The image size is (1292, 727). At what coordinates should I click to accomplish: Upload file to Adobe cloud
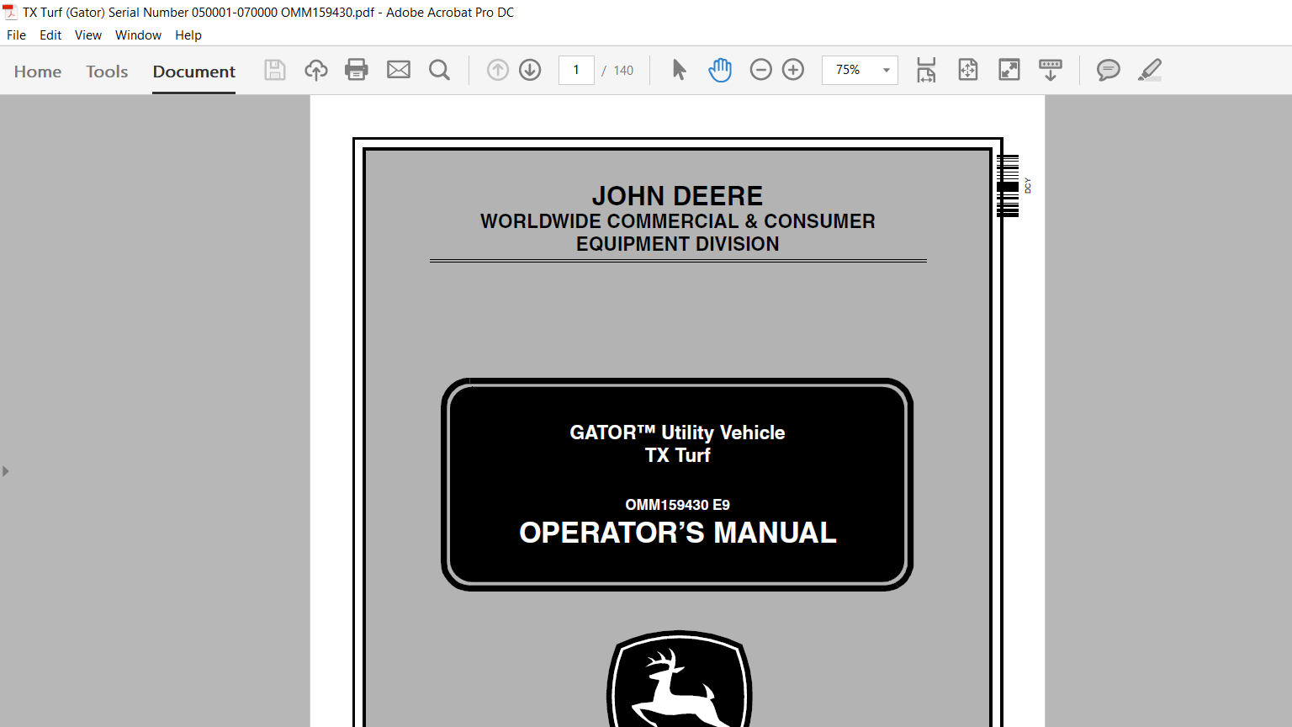pyautogui.click(x=316, y=70)
